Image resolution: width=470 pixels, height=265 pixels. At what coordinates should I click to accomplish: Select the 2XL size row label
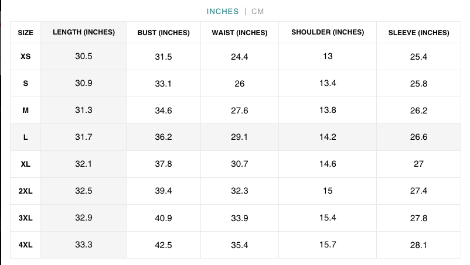pos(26,191)
